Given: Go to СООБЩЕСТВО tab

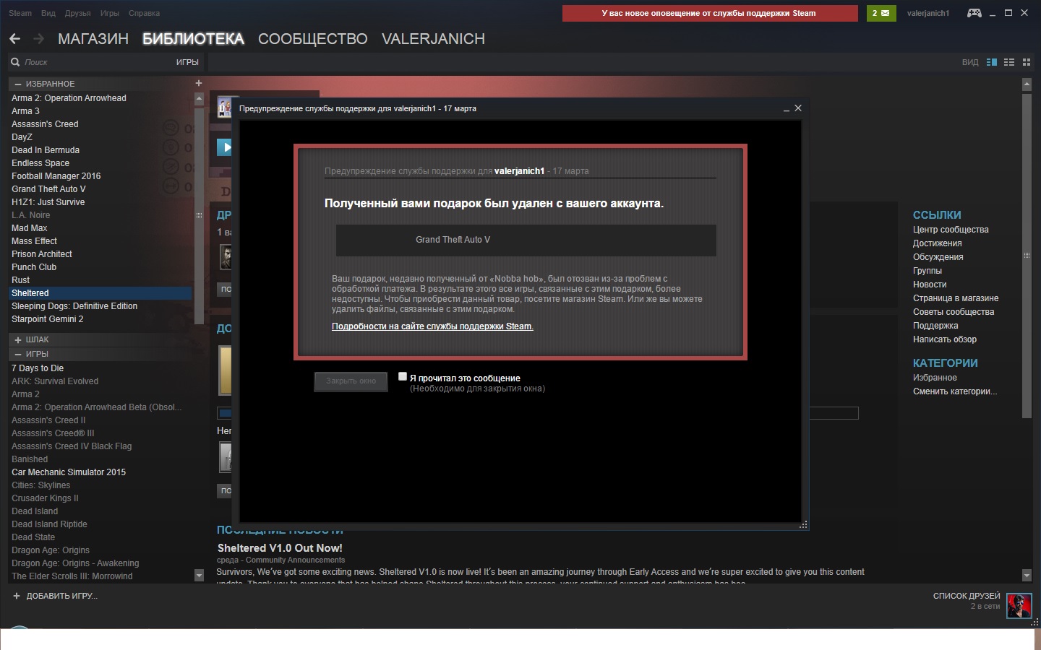Looking at the screenshot, I should point(313,39).
